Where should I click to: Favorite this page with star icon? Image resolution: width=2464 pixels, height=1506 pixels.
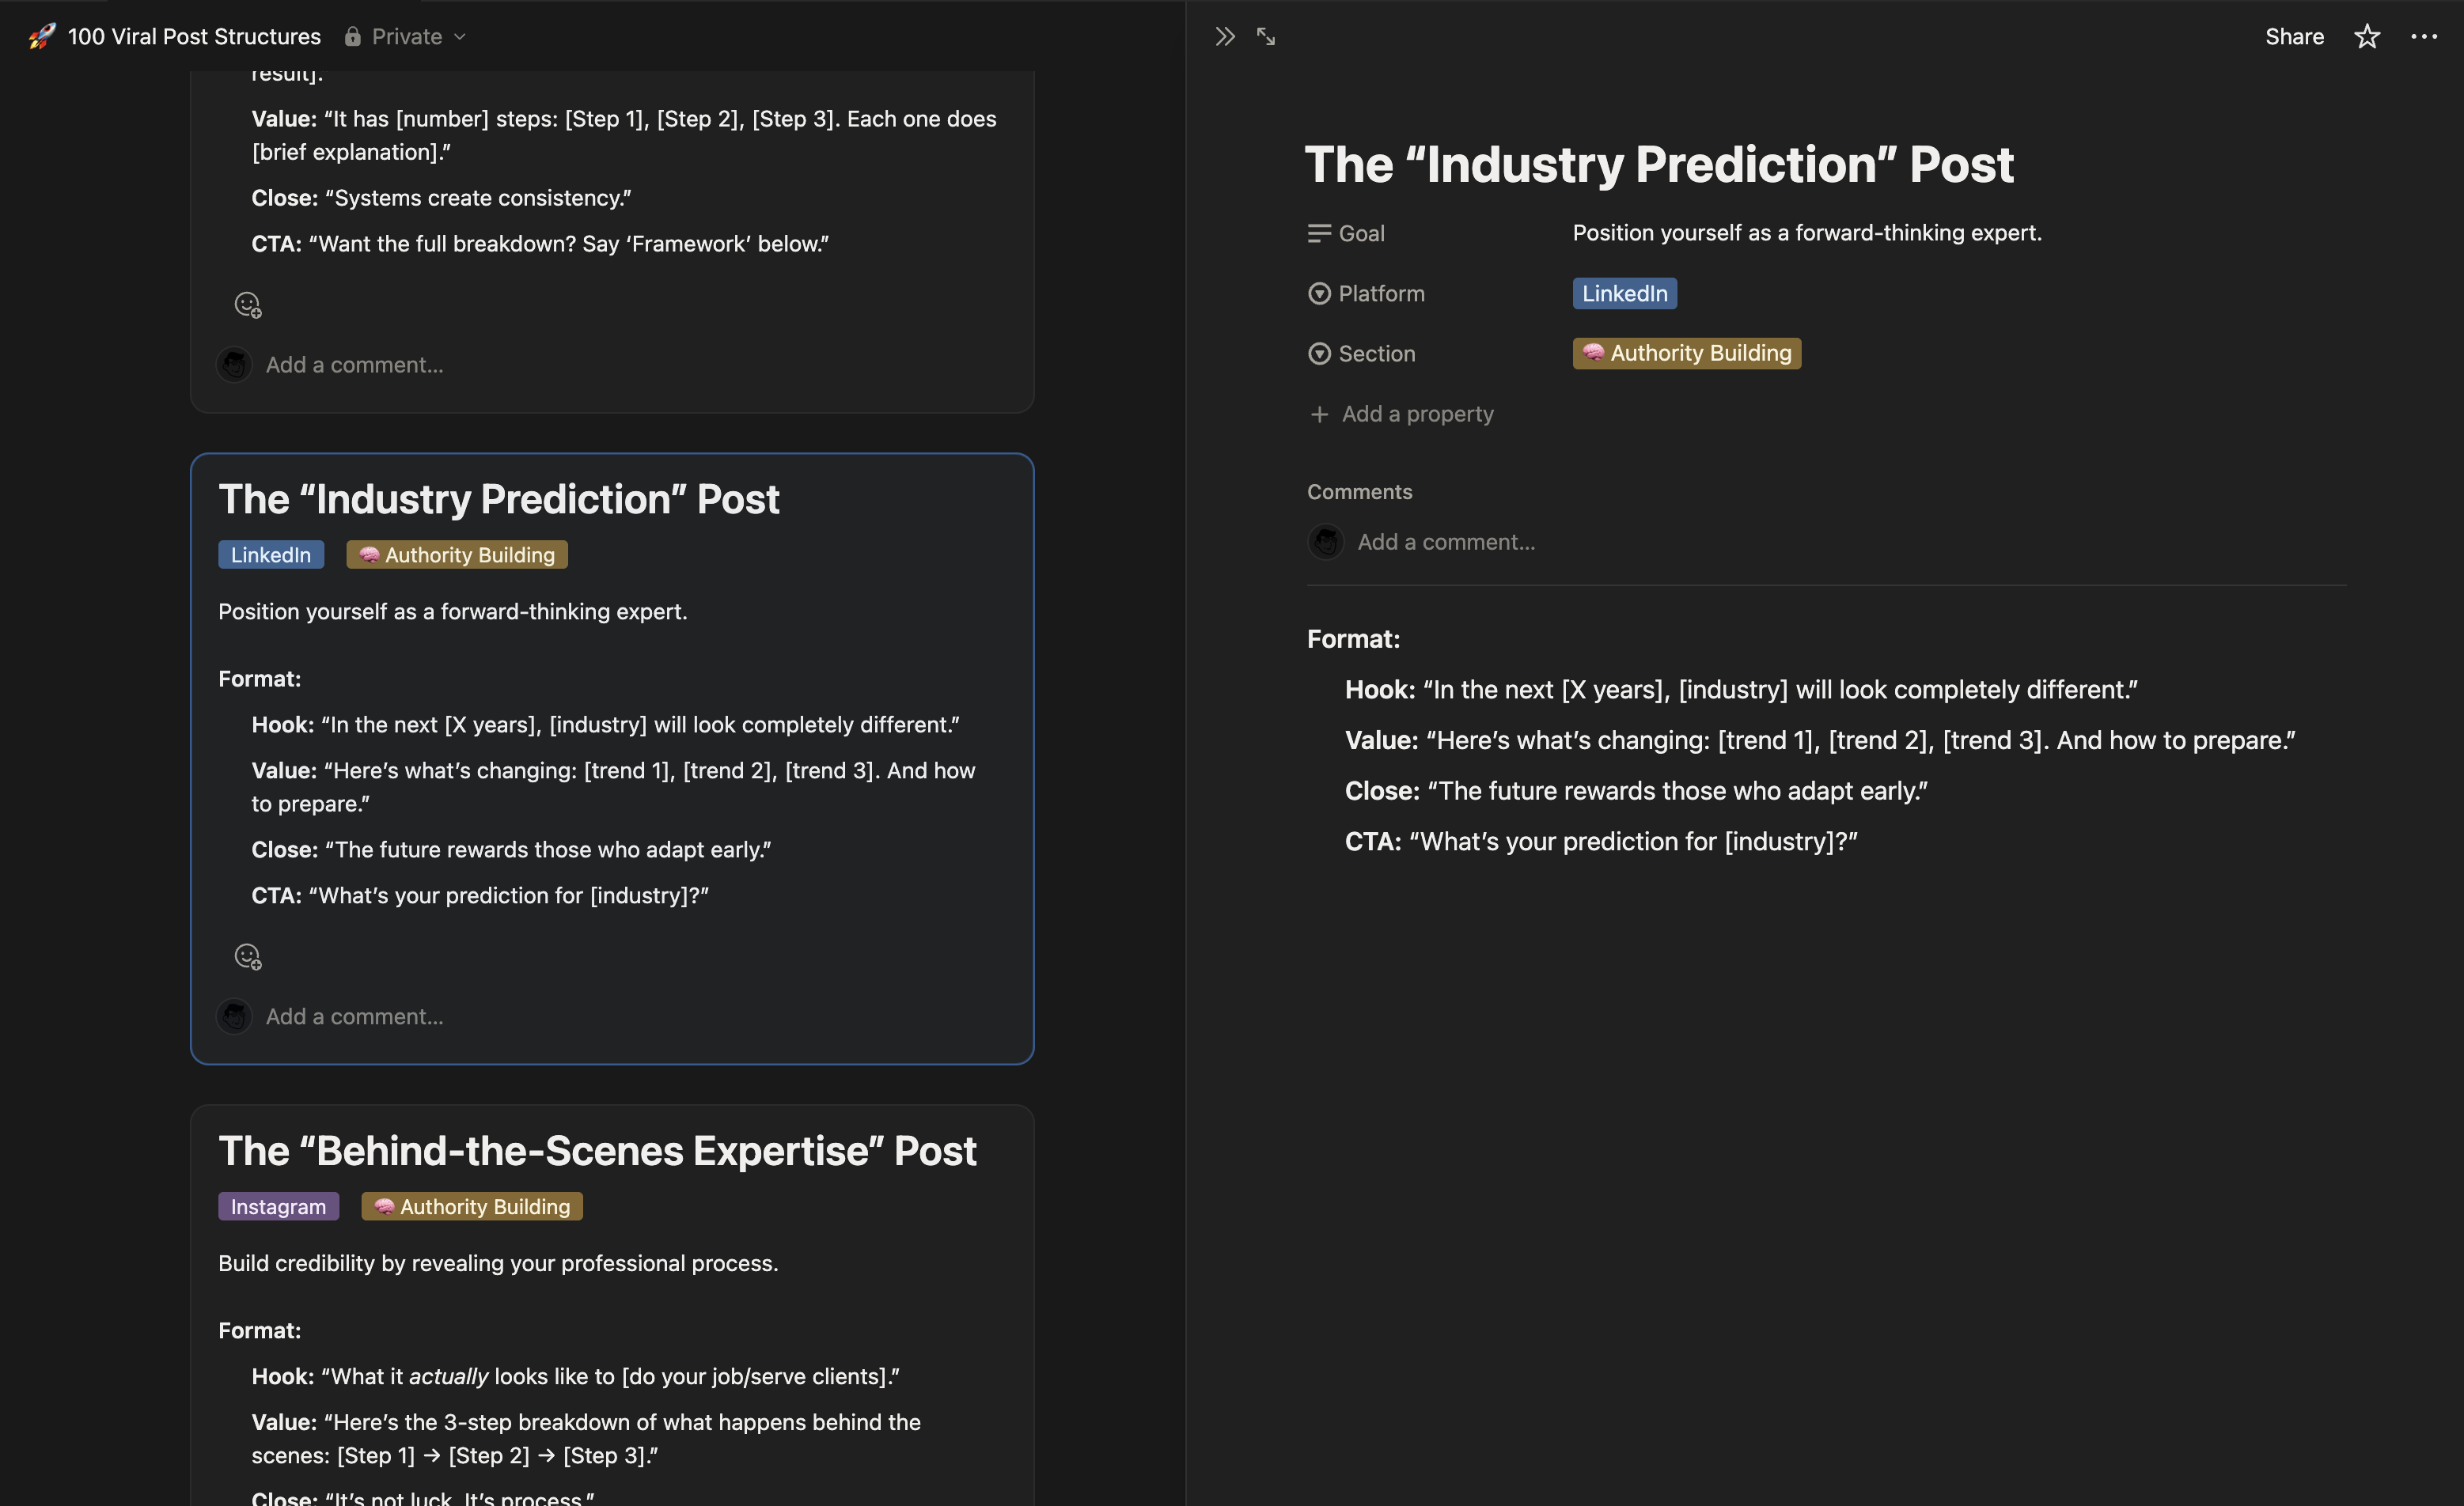coord(2366,37)
